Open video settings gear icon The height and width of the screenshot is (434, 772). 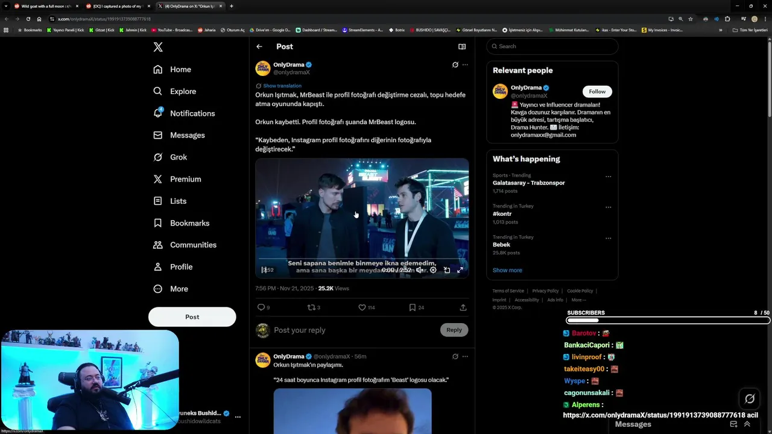tap(433, 270)
